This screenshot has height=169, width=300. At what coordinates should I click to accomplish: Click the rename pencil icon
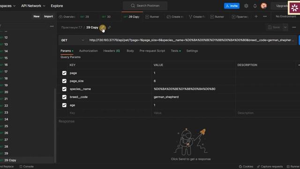103,28
